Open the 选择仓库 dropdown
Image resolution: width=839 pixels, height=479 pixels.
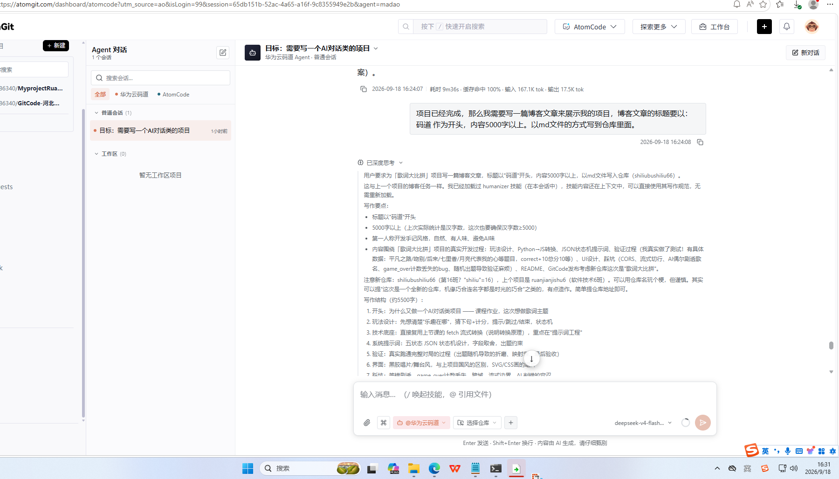click(477, 423)
